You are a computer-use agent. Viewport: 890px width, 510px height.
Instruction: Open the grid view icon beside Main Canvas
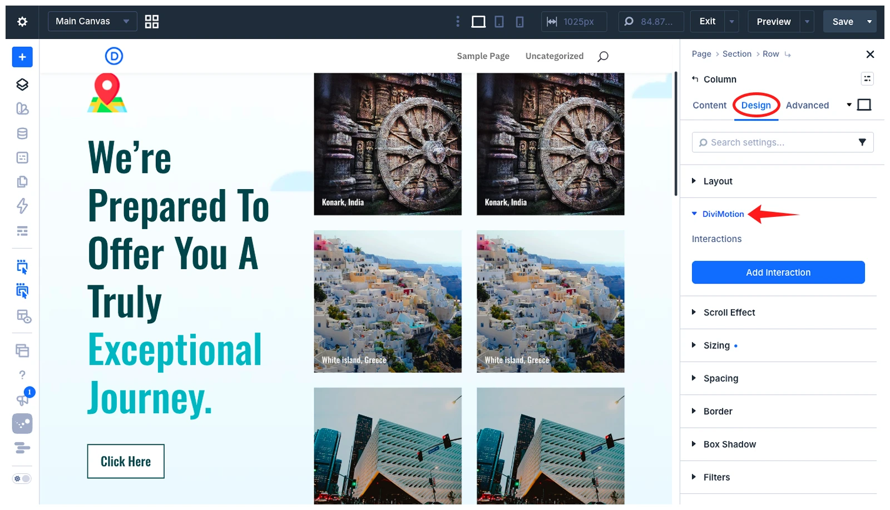tap(152, 22)
